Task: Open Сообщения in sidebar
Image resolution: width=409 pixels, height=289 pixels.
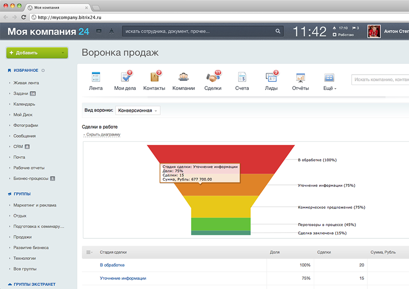Action: [x=25, y=136]
